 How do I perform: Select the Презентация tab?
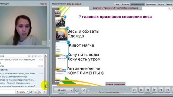(138, 4)
